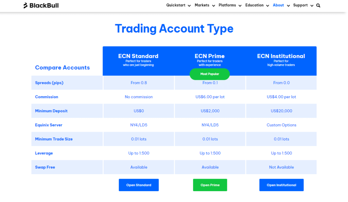Click the BlackBull logo
The width and height of the screenshot is (348, 202).
point(41,5)
